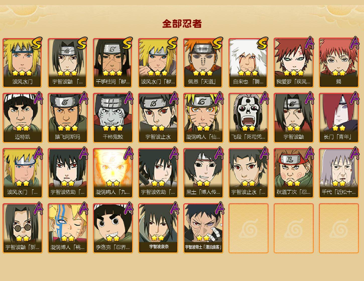Viewport: 364px width, 281px height.
Task: Select the 千手柱间「秽」 card
Action: point(113,62)
